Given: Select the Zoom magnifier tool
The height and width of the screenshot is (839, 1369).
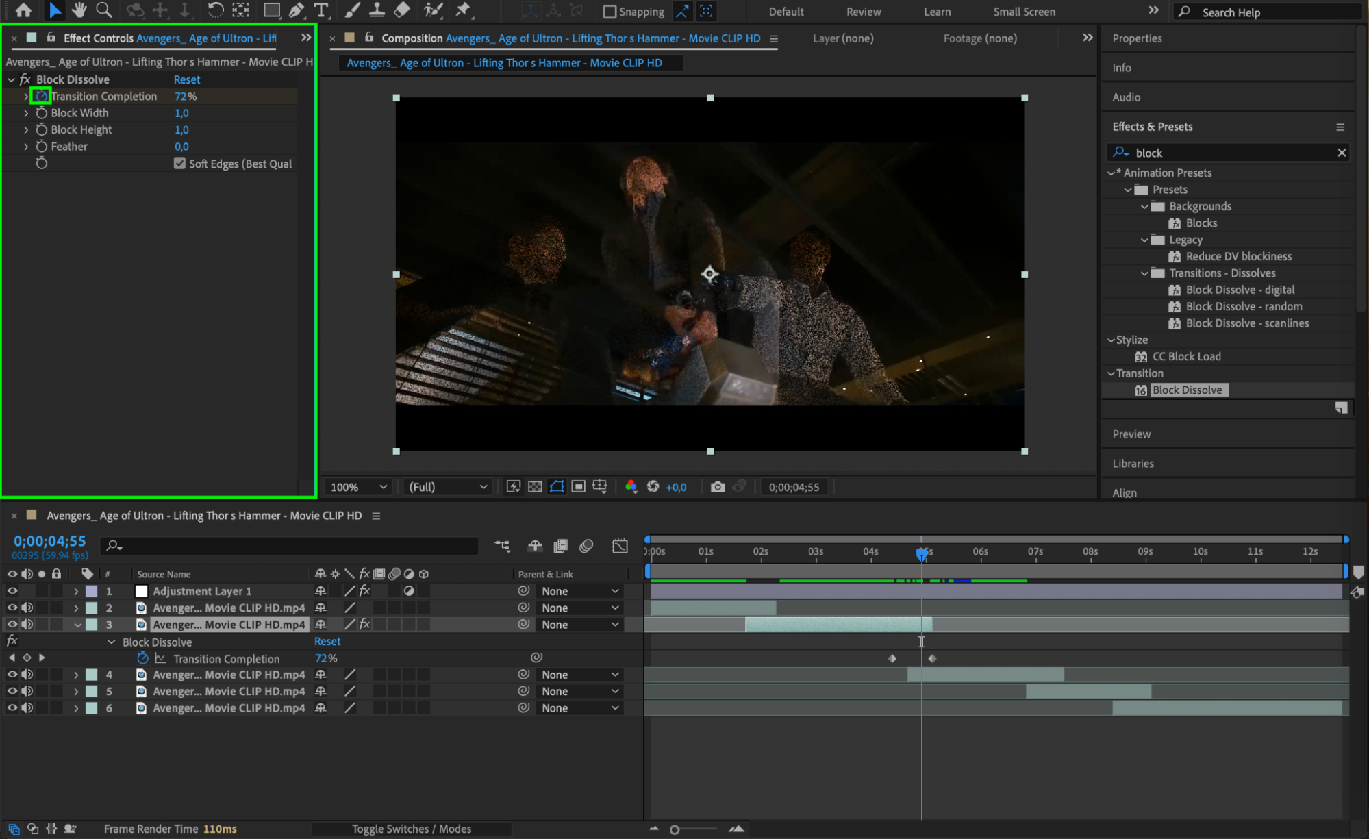Looking at the screenshot, I should coord(104,10).
